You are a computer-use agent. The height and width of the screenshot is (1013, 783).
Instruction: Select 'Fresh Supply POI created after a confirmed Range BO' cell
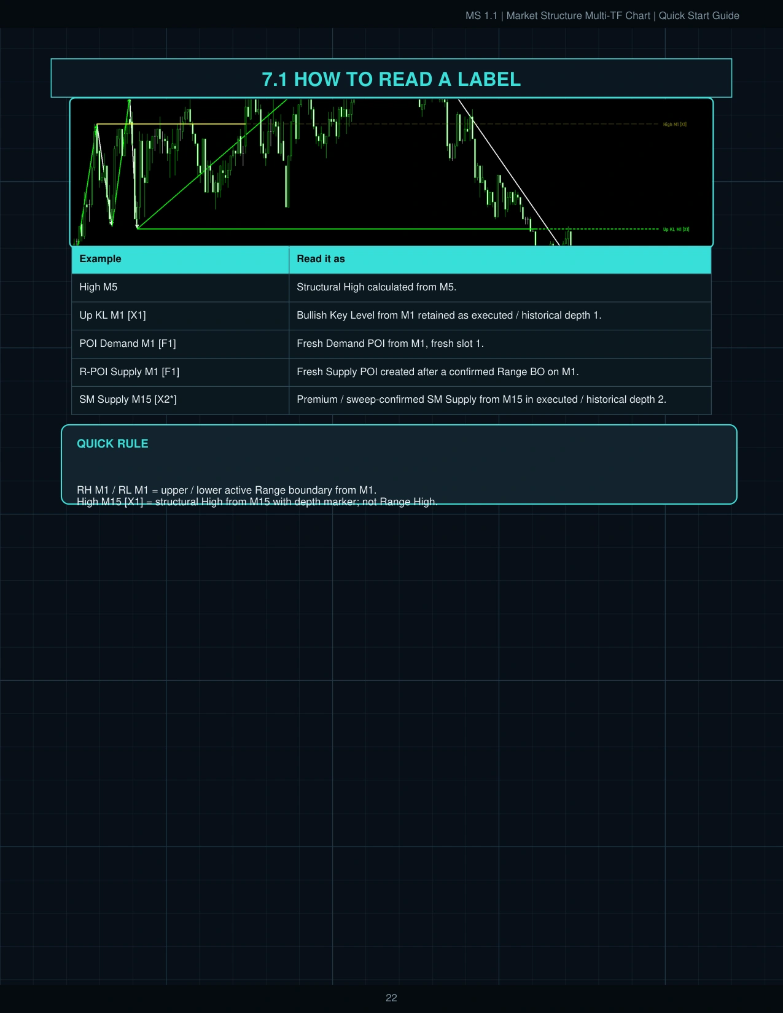point(500,372)
